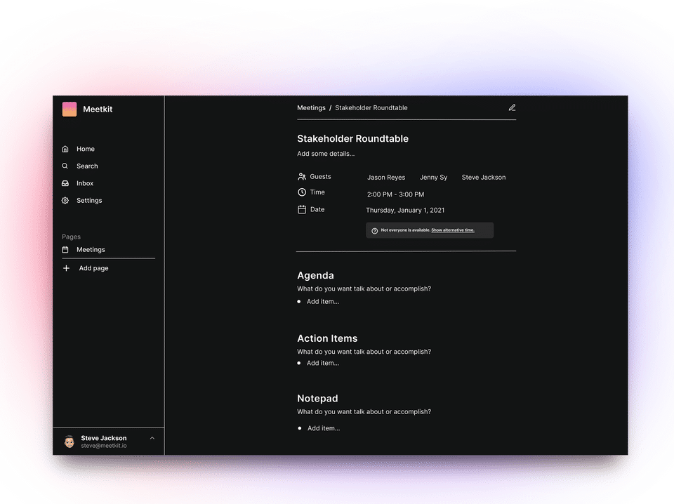Select guest Jenny Sy
Viewport: 674px width, 504px height.
(433, 178)
